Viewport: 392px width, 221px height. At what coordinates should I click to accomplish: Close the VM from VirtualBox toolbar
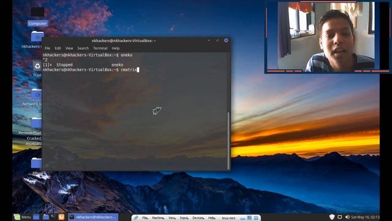pos(256,218)
